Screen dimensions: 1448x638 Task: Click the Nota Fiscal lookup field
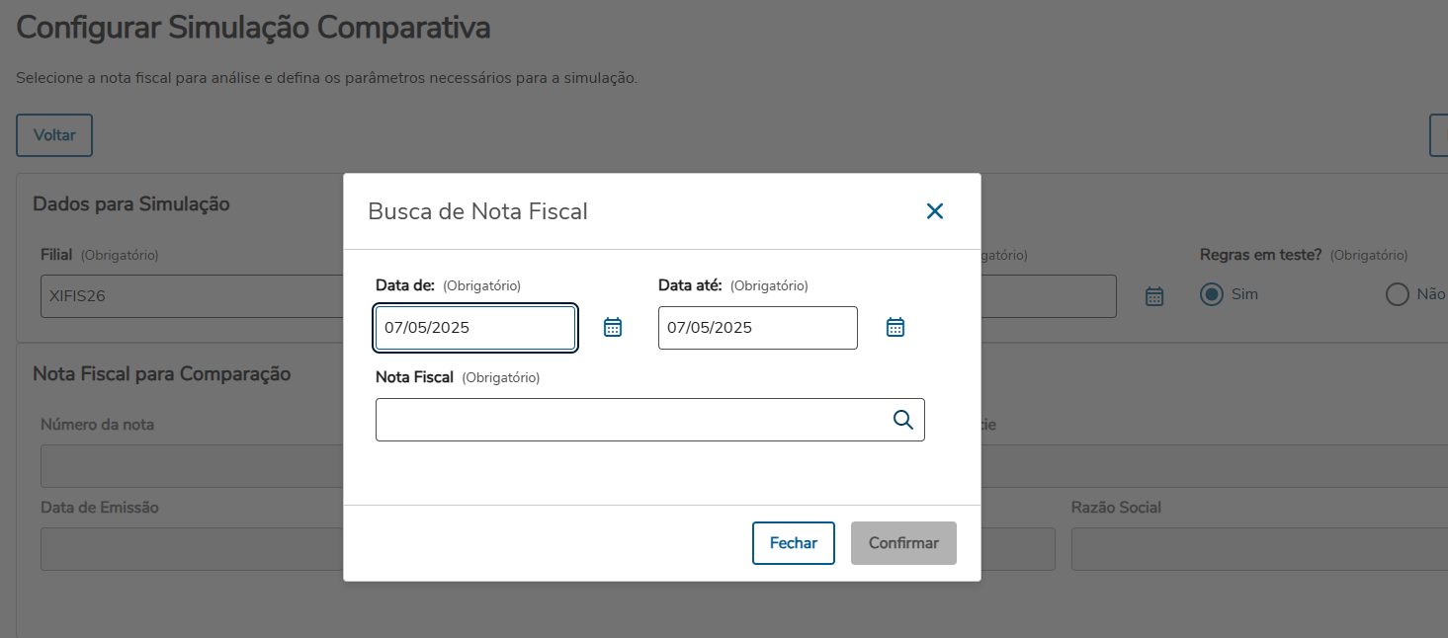click(633, 420)
